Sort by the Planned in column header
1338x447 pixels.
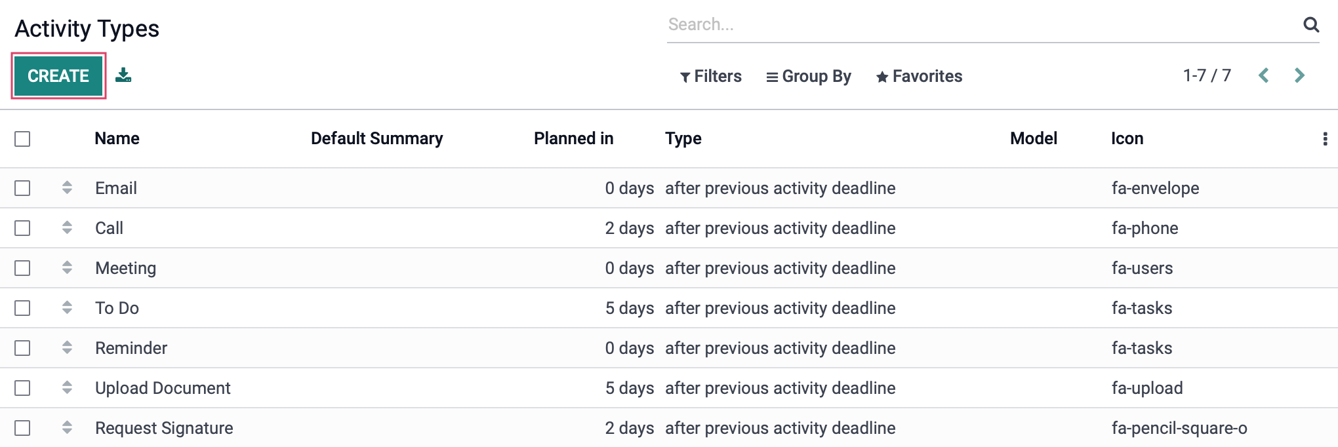pyautogui.click(x=574, y=138)
